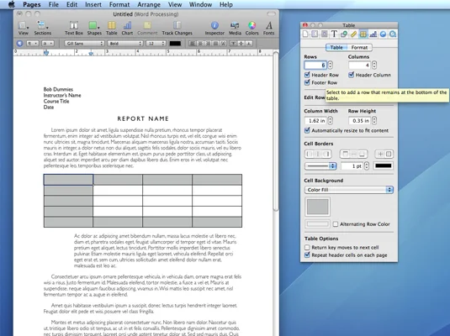Select the Text inspector icon
This screenshot has width=450, height=336.
[334, 34]
